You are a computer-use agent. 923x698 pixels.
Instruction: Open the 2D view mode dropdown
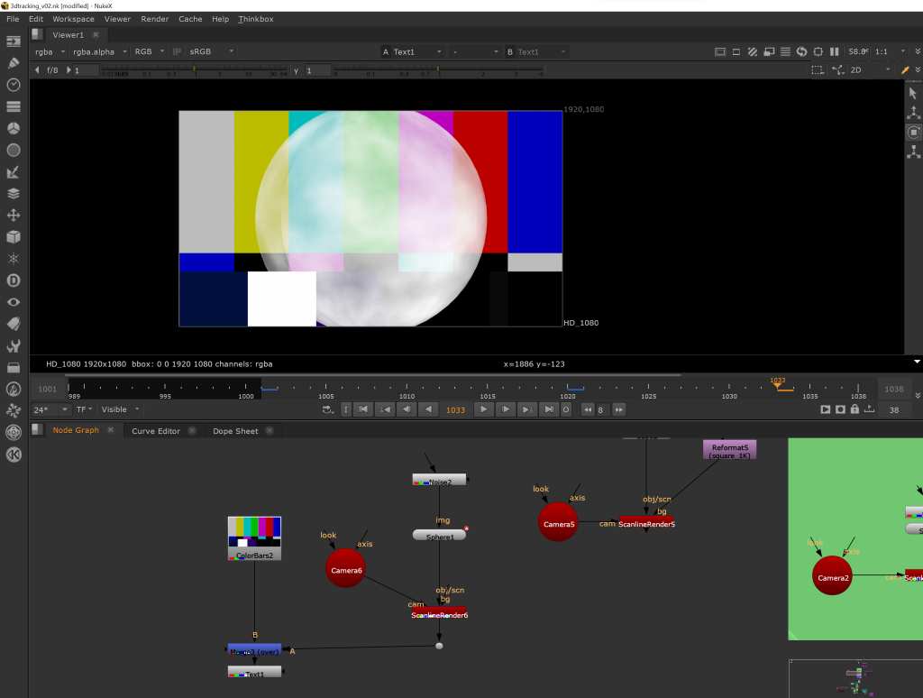coord(871,70)
